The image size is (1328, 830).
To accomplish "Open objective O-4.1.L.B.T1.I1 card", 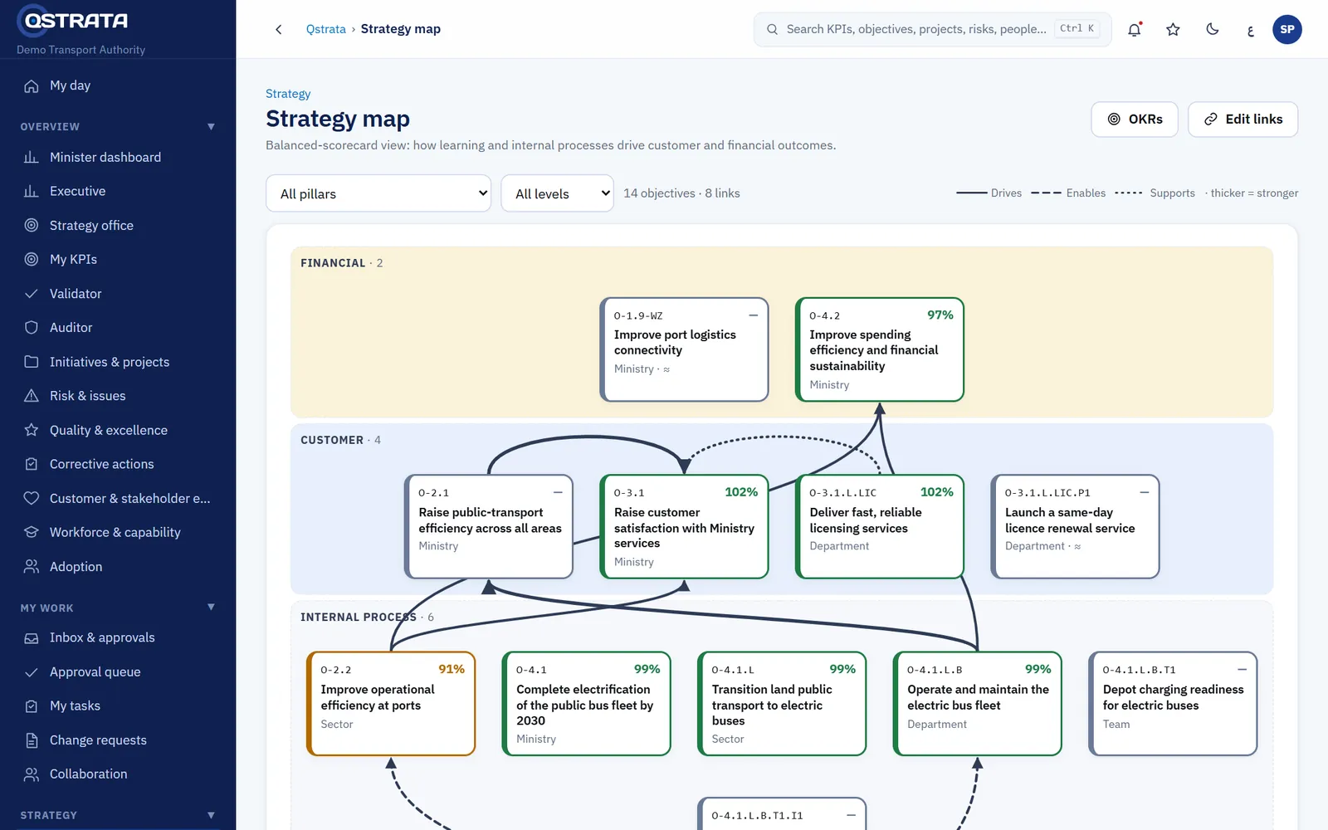I will (x=782, y=814).
